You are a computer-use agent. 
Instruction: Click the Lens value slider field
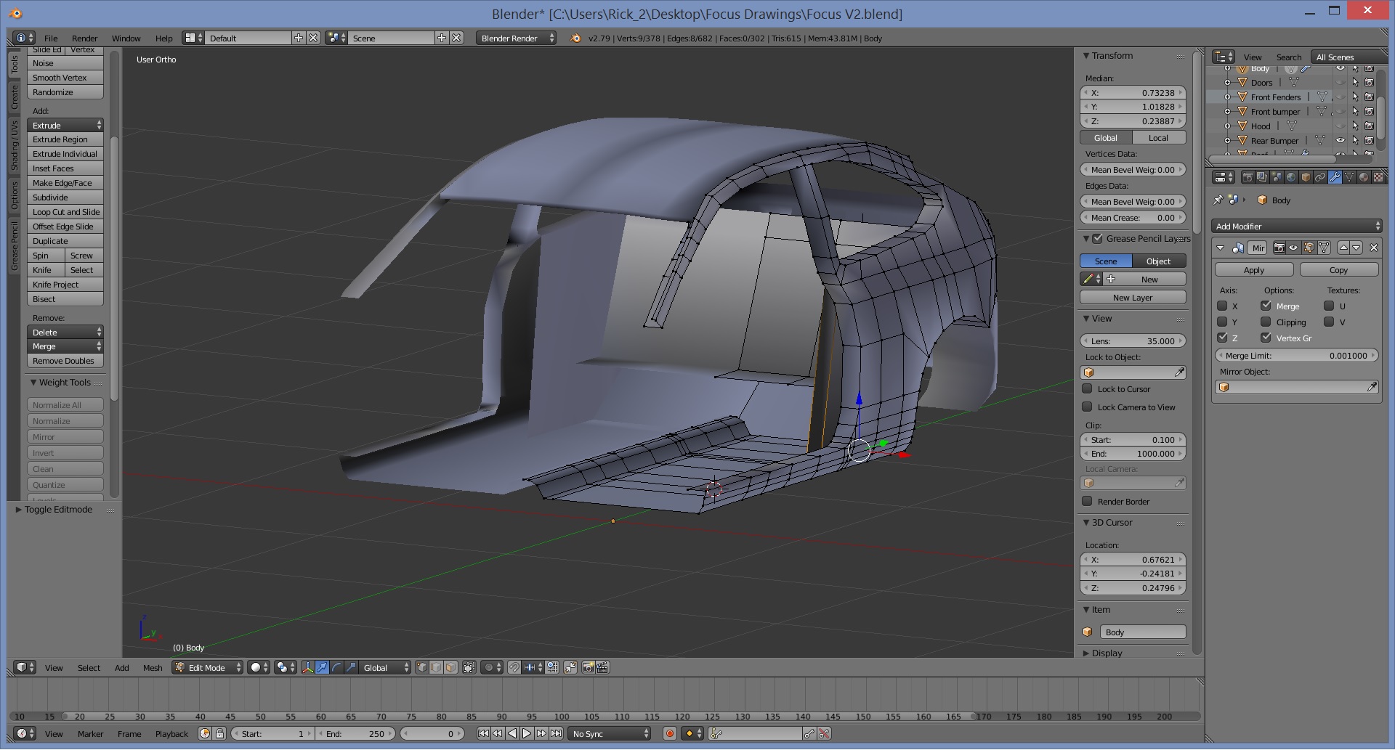[1132, 341]
